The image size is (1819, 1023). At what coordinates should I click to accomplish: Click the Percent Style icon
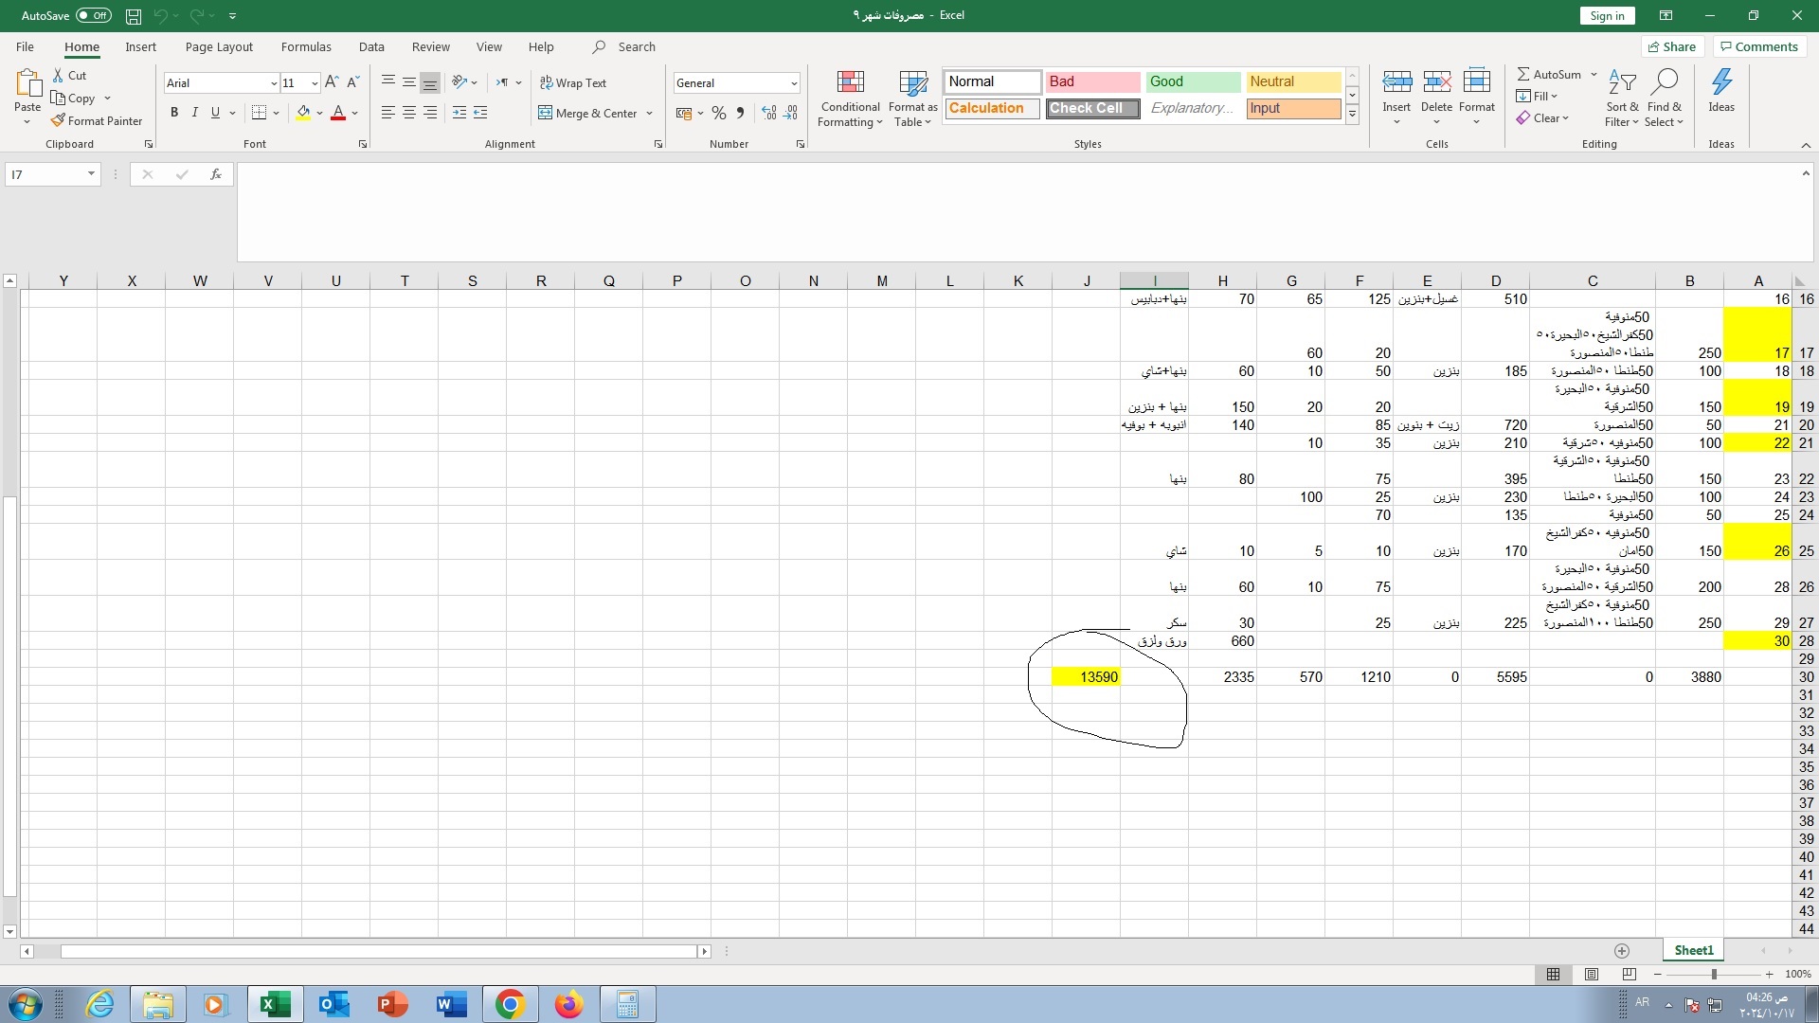point(719,113)
